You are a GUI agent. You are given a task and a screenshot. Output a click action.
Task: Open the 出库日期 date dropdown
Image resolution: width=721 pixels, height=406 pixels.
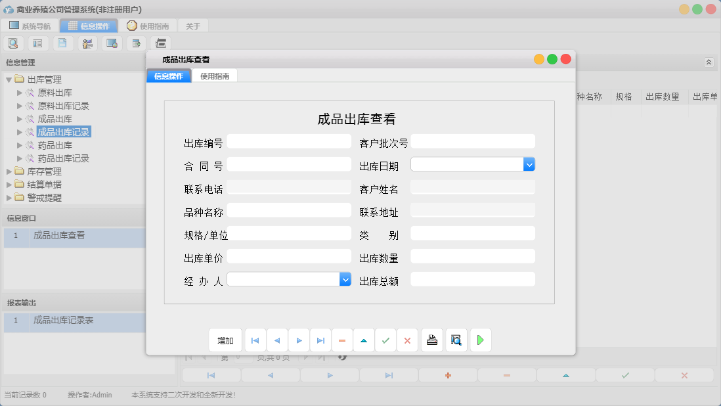pyautogui.click(x=529, y=164)
